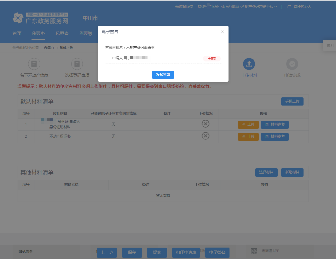Click the 选择登记事项 step icon

[x=77, y=64]
